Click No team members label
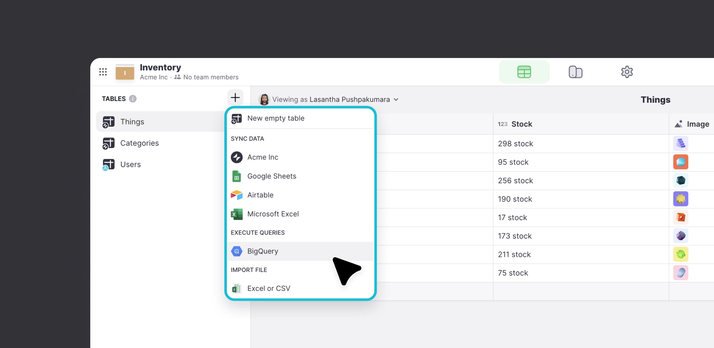This screenshot has width=714, height=348. tap(211, 77)
